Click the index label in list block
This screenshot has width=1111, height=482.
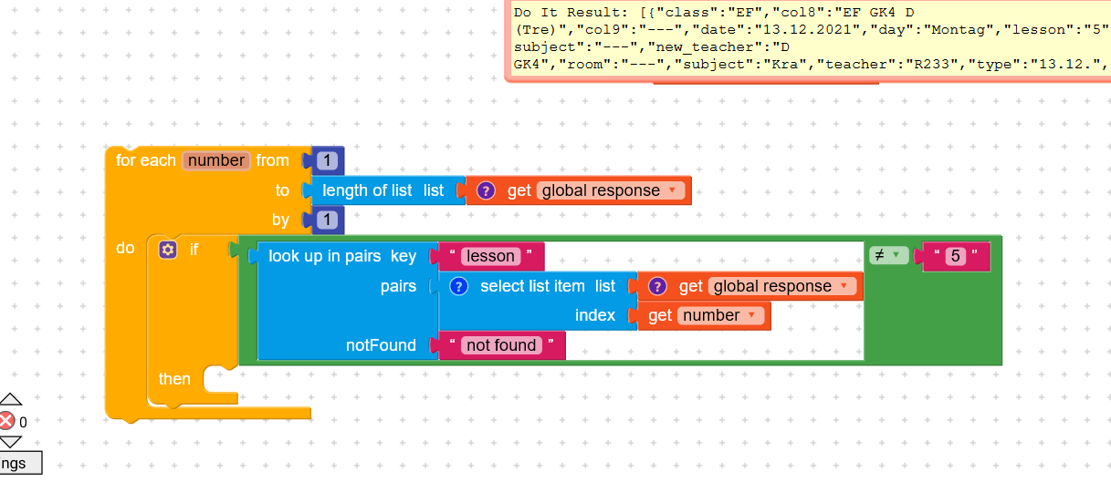point(595,315)
